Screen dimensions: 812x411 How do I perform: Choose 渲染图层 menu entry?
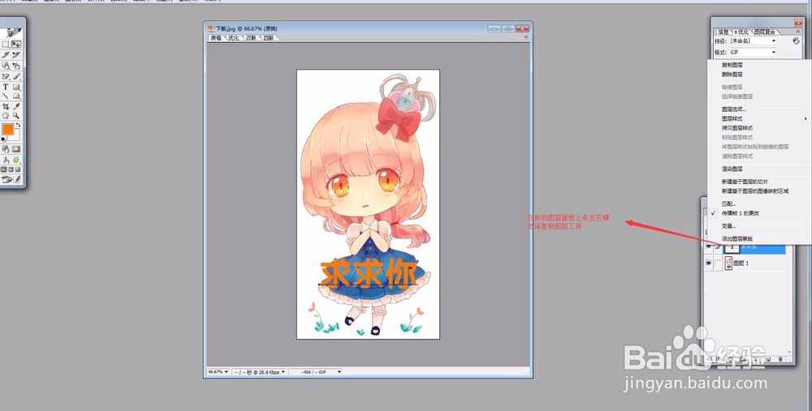click(732, 169)
